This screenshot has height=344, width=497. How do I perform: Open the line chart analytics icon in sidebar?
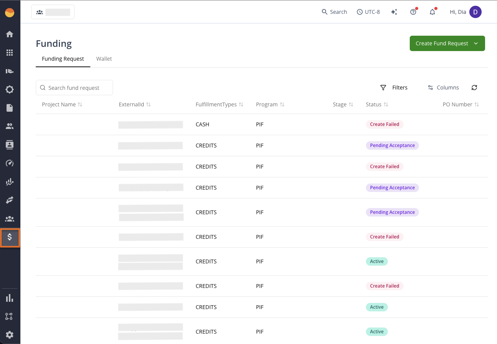click(x=10, y=182)
